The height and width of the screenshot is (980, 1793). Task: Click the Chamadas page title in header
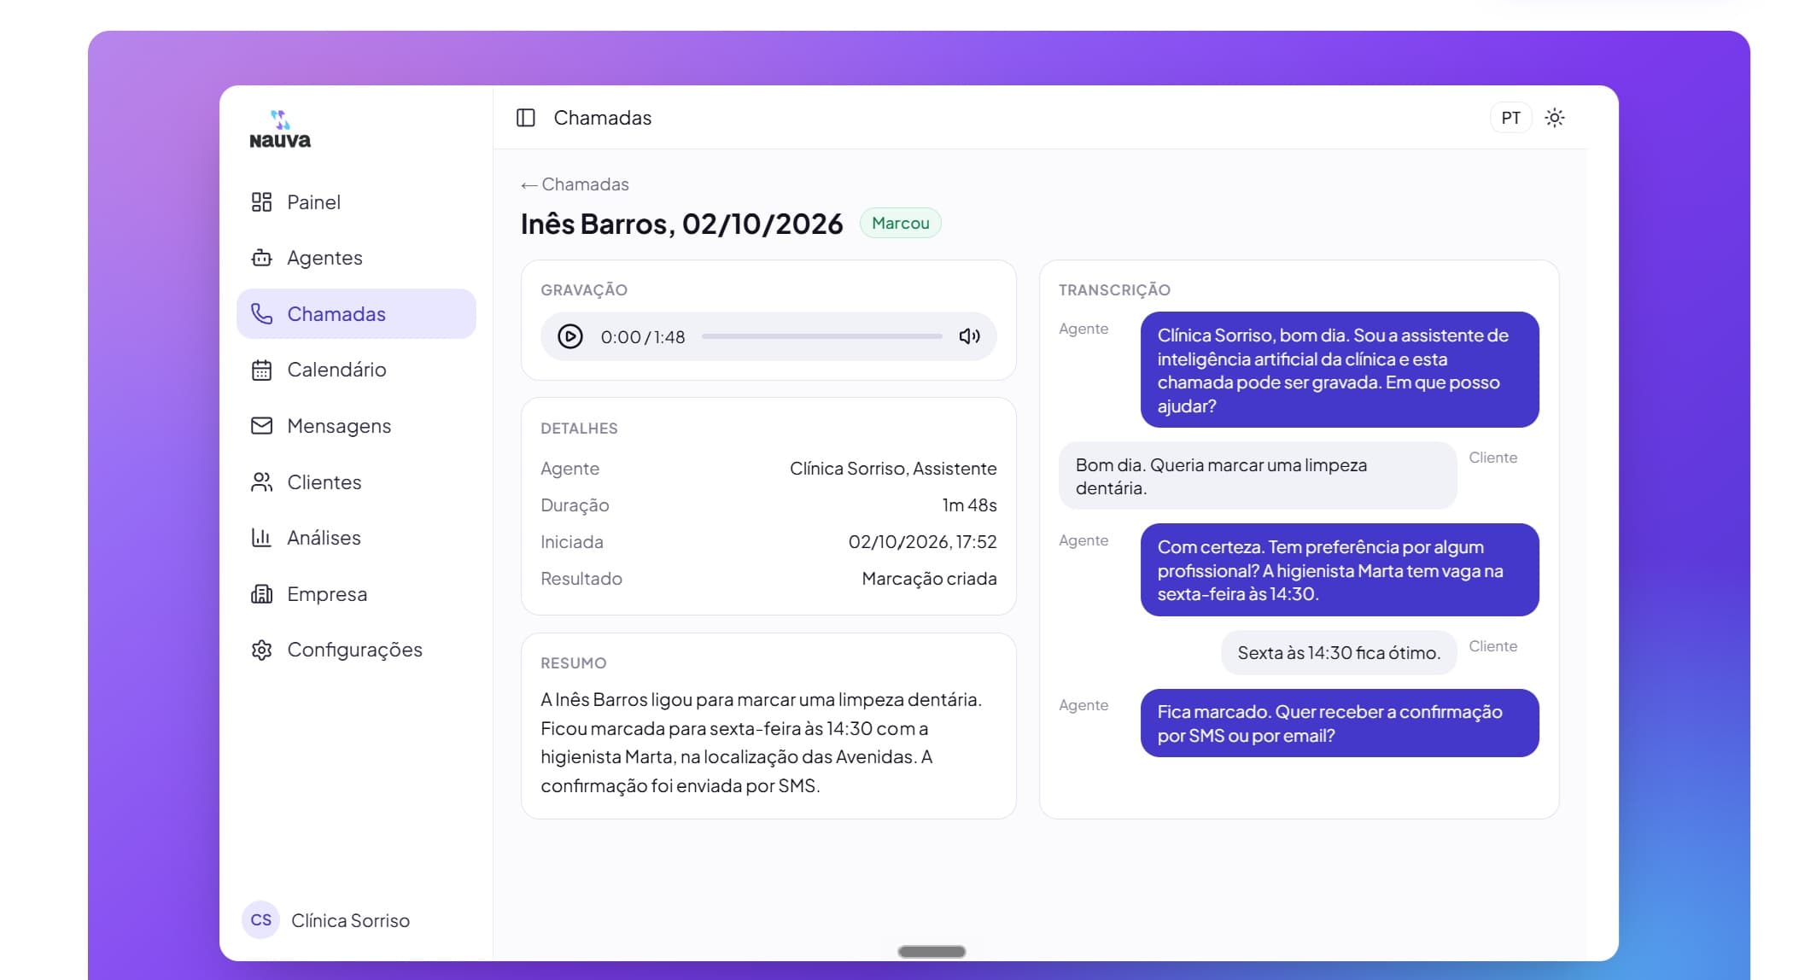(x=602, y=118)
